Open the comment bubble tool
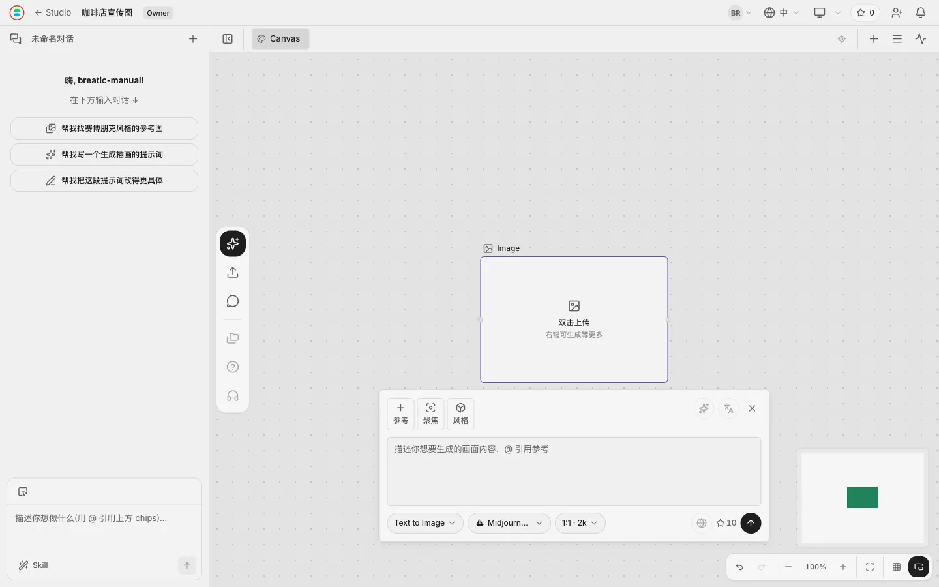The image size is (939, 587). point(233,301)
